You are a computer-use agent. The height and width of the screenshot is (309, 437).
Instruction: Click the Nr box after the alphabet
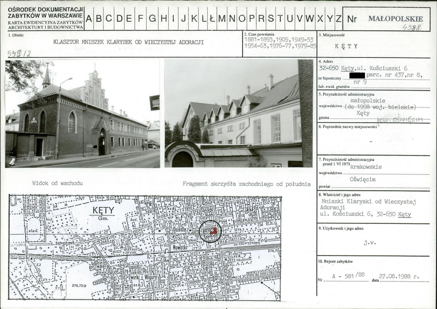point(352,19)
